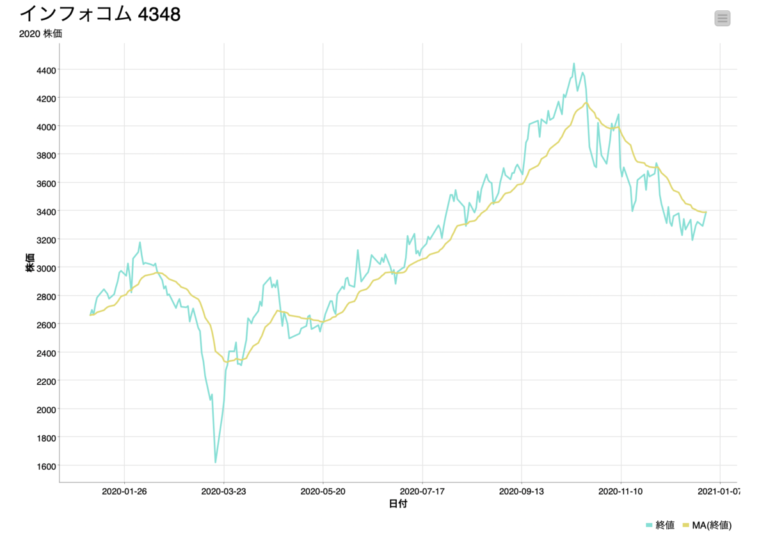Click the teal 終値 legend color marker

pyautogui.click(x=649, y=525)
